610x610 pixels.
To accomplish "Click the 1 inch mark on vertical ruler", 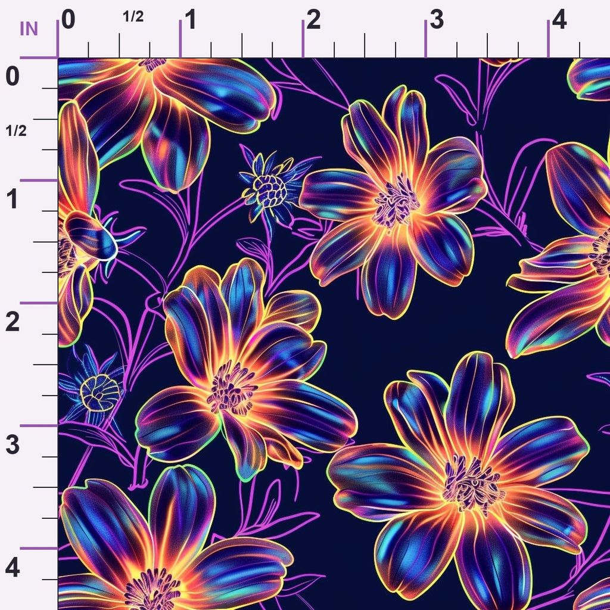I will click(13, 199).
